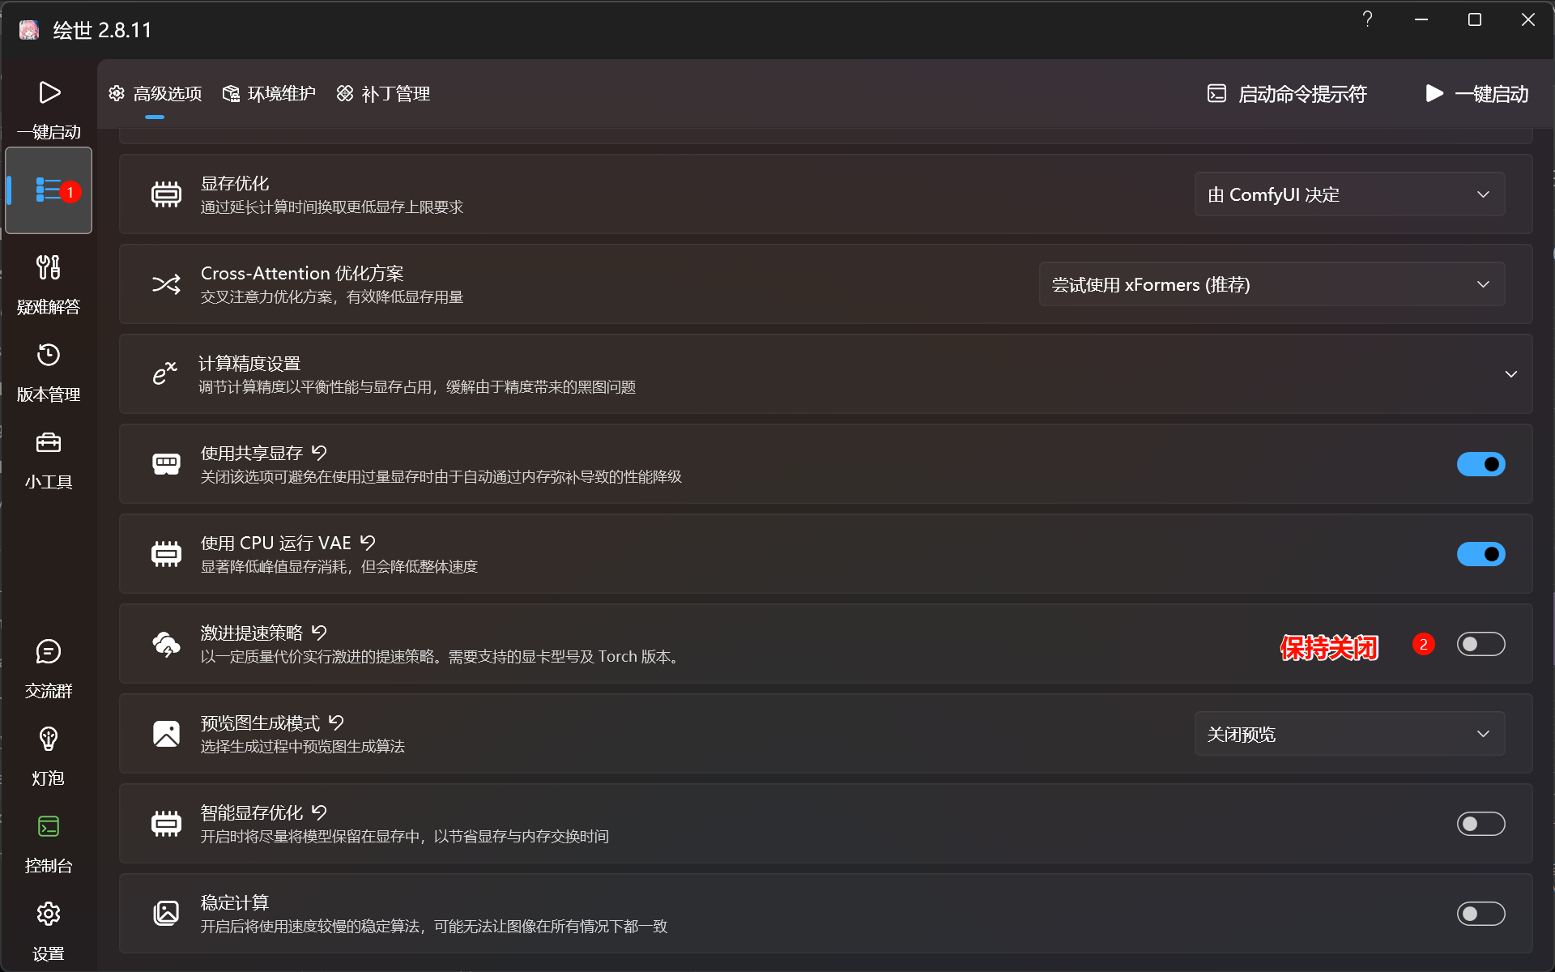Switch to the 环境维护 tab
This screenshot has width=1555, height=972.
click(x=270, y=94)
